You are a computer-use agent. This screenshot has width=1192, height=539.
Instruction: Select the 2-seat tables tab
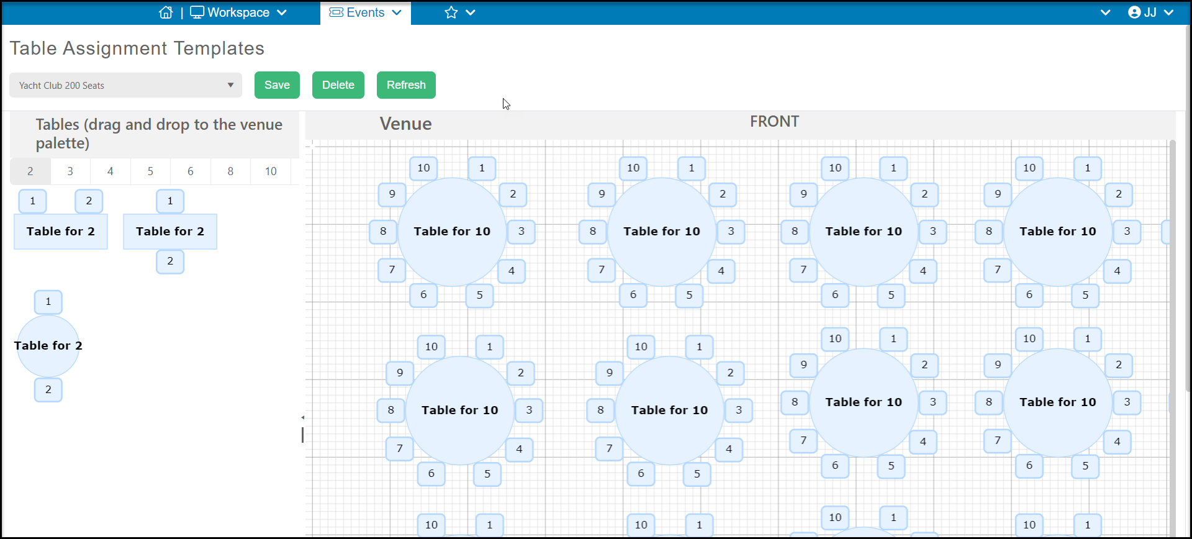tap(30, 171)
